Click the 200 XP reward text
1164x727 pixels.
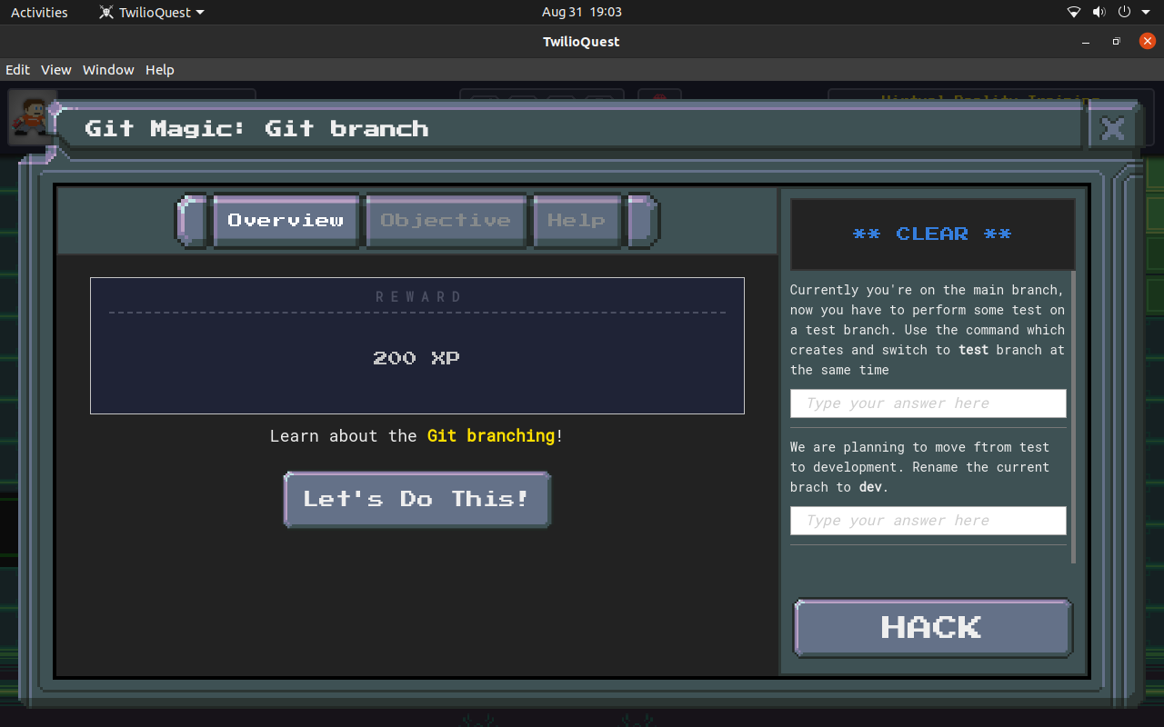coord(416,358)
